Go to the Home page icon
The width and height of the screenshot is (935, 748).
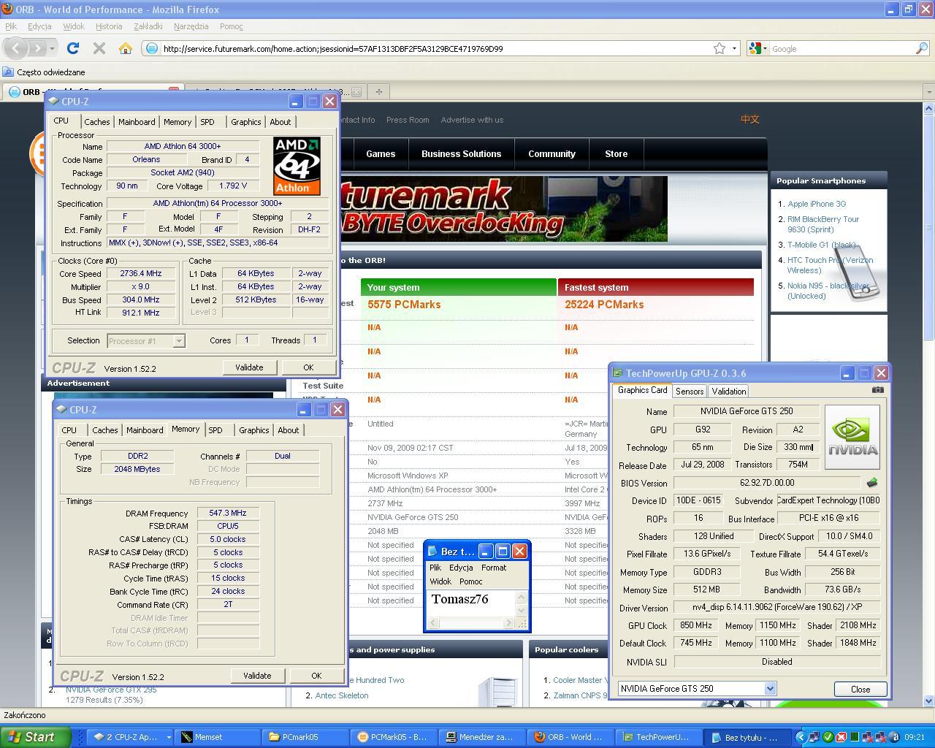click(126, 48)
